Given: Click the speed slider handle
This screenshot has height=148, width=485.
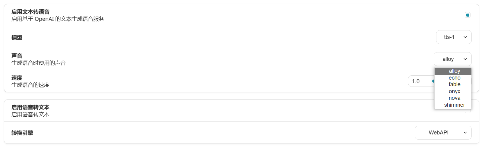Looking at the screenshot, I should 433,81.
